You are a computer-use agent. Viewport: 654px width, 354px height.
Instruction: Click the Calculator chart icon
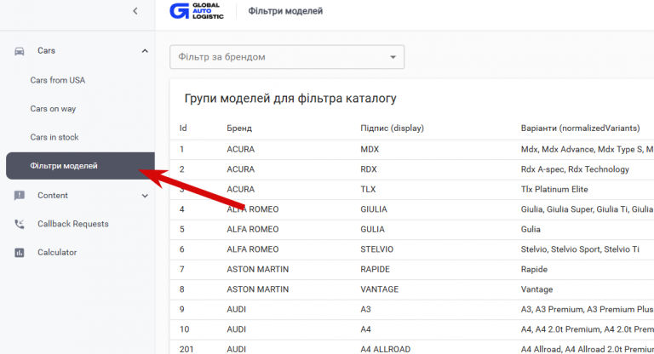(20, 253)
